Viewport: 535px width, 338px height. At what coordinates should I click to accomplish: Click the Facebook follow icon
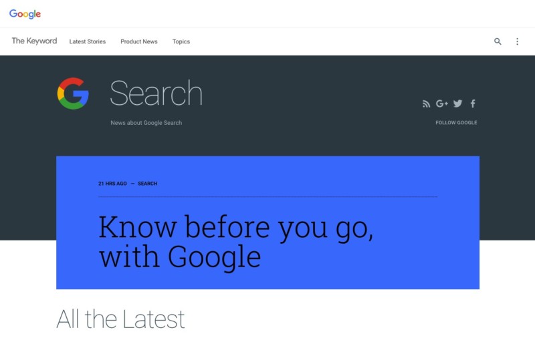pyautogui.click(x=473, y=104)
